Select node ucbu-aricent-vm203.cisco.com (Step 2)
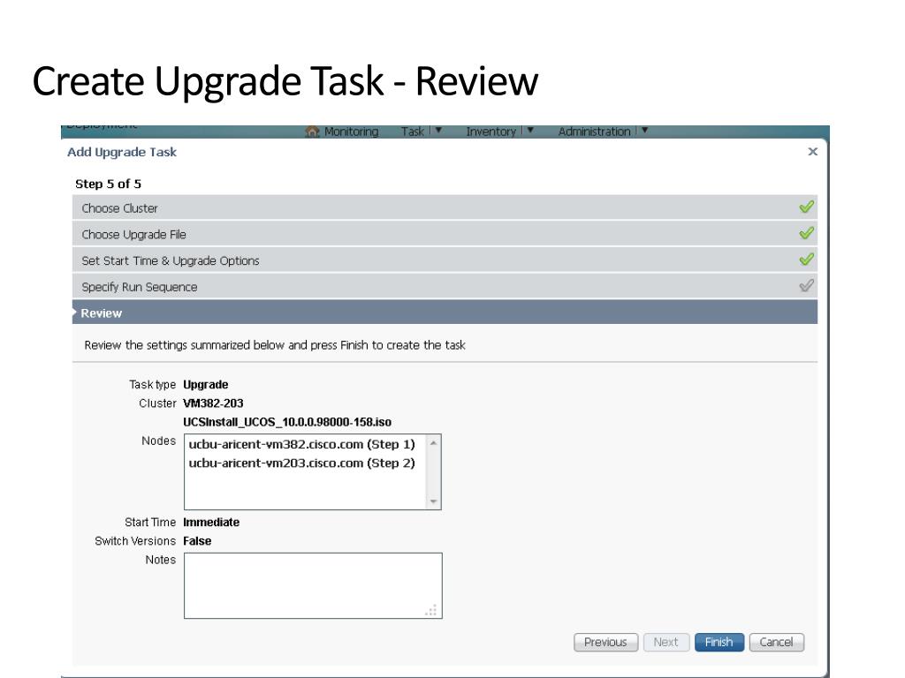The width and height of the screenshot is (905, 678). click(302, 463)
